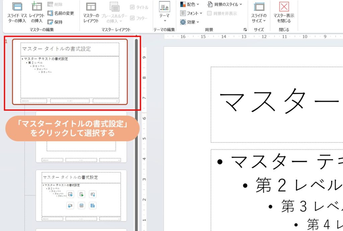
Task: Expand 配色 color scheme dropdown
Action: [x=190, y=4]
